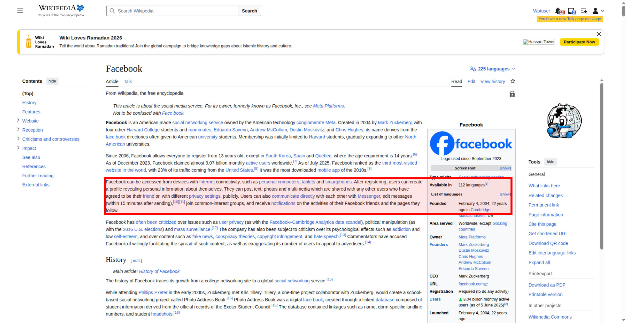
Task: Open the hamburger main menu
Action: [20, 11]
